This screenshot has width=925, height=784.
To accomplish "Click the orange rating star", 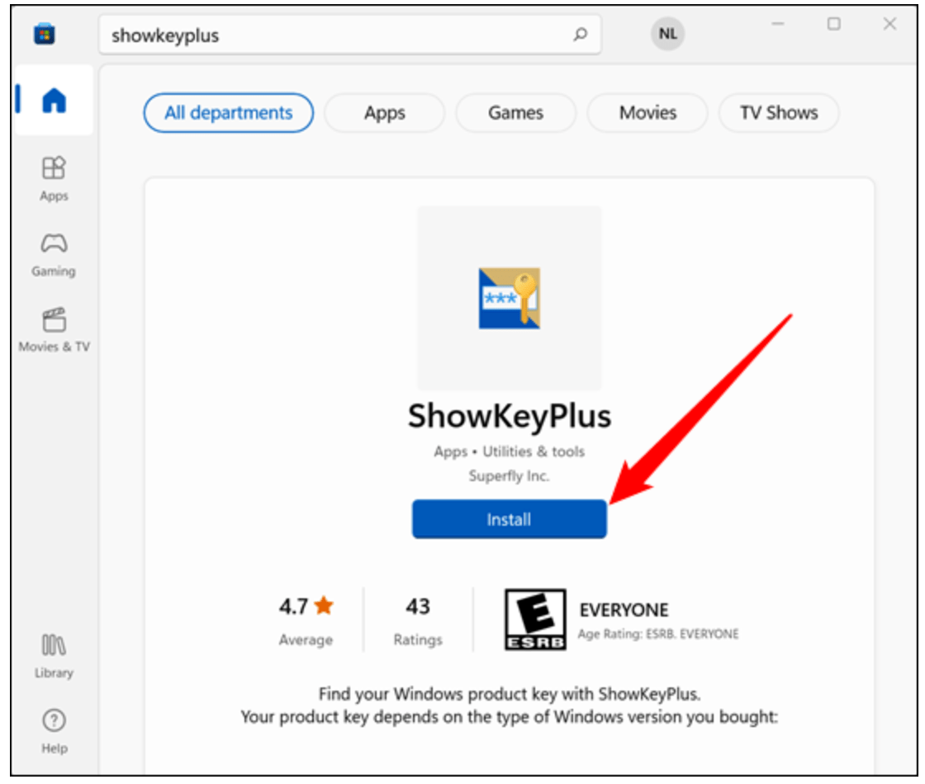I will (324, 605).
